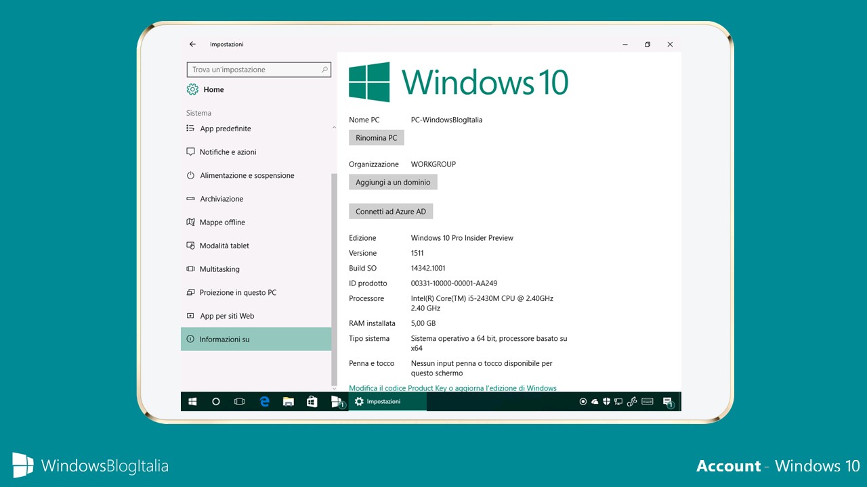Open Cortana circle on taskbar

coord(216,402)
